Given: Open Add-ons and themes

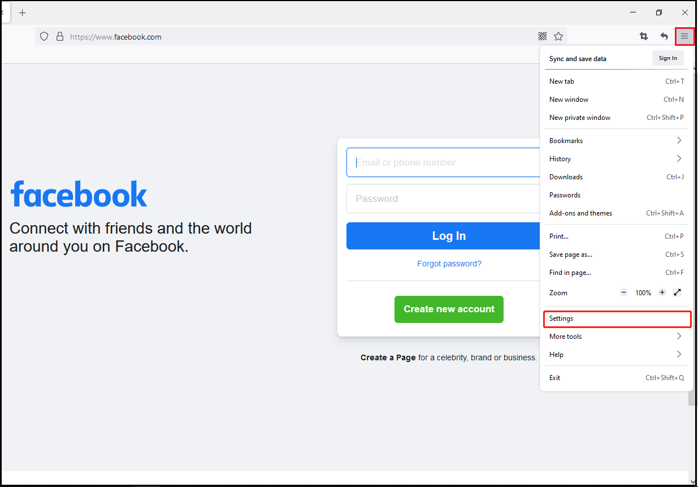Looking at the screenshot, I should (617, 213).
